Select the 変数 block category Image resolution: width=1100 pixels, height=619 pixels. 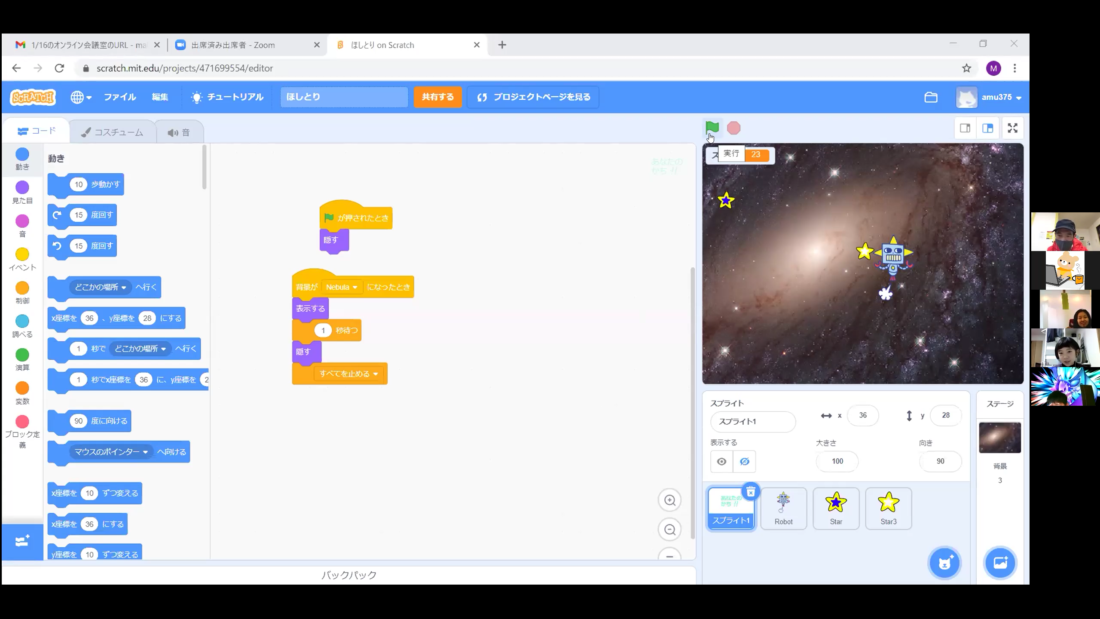22,393
